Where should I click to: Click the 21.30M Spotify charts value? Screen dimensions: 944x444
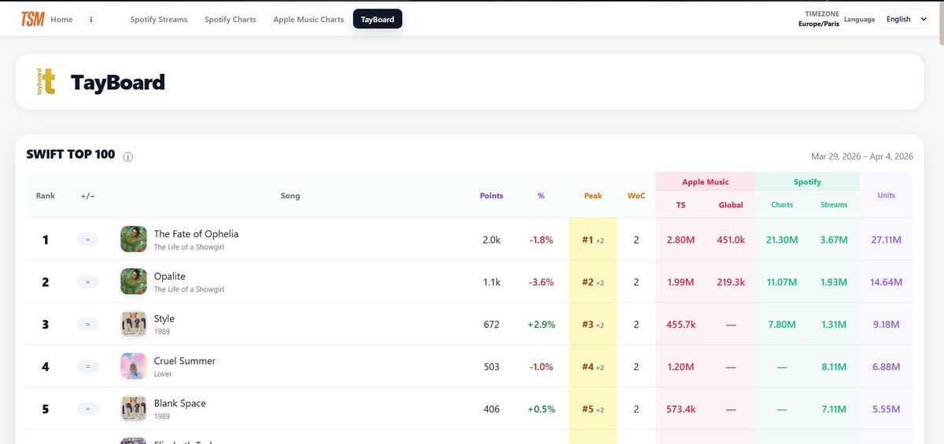pyautogui.click(x=782, y=240)
